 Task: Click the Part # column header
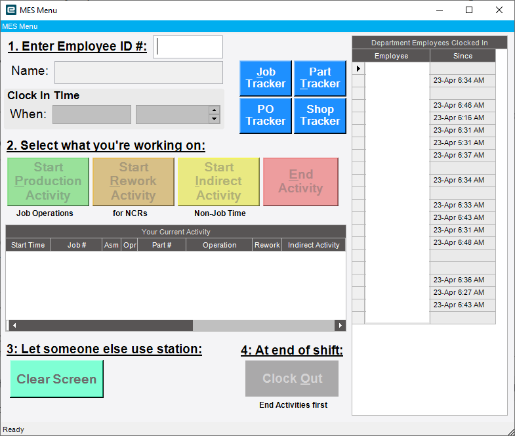pyautogui.click(x=161, y=245)
